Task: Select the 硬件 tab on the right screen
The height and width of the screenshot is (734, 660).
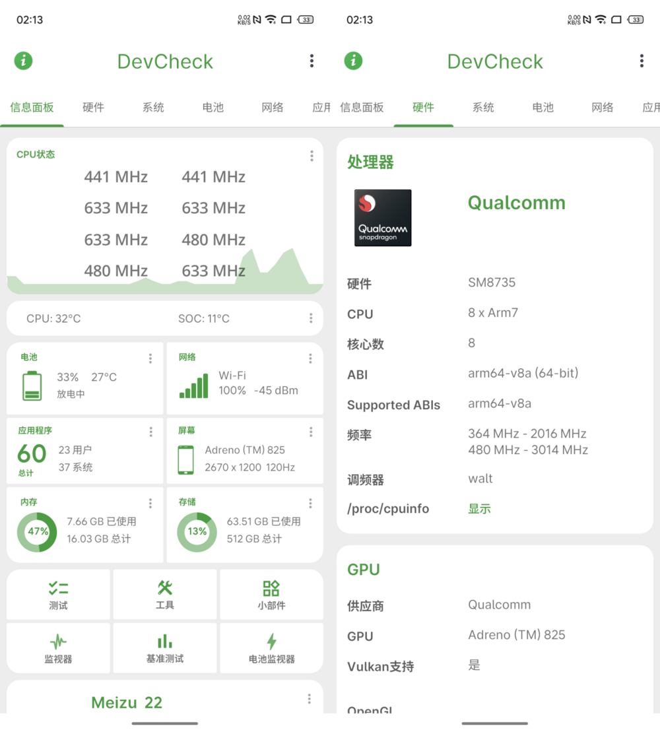Action: pyautogui.click(x=423, y=107)
